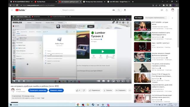Enable miniplayer mode
Viewport: 190px width, 107px height.
(x=113, y=81)
